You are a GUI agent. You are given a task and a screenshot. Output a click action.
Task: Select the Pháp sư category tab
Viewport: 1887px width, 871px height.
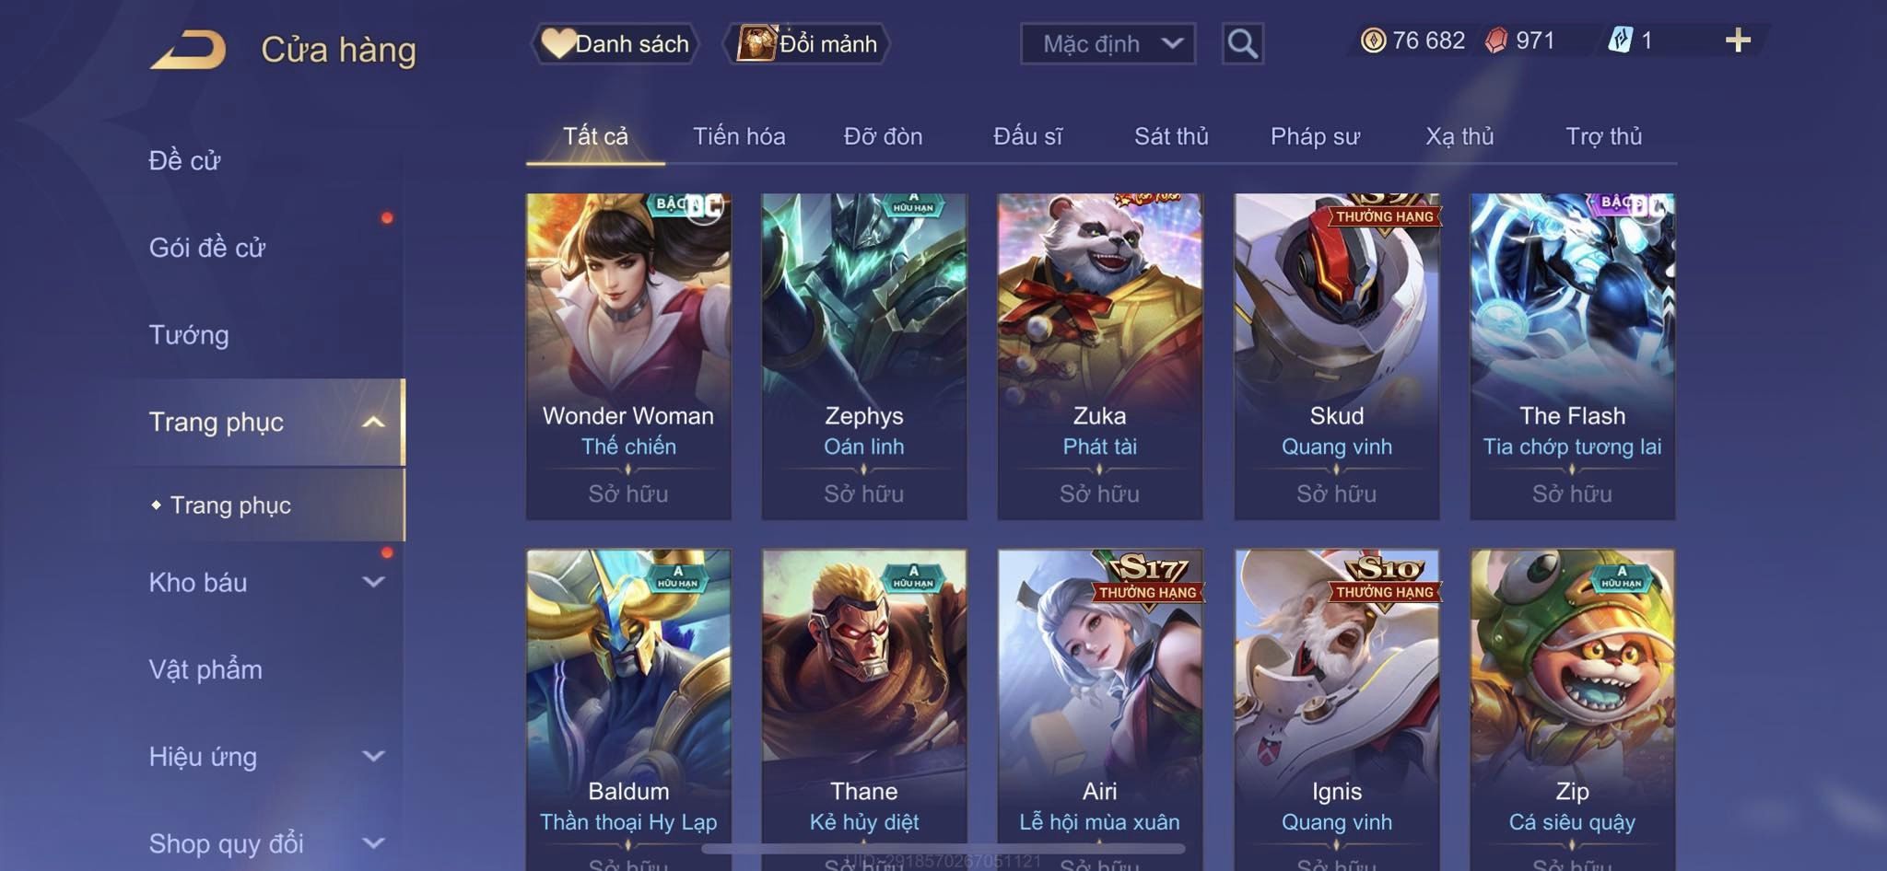click(1315, 136)
